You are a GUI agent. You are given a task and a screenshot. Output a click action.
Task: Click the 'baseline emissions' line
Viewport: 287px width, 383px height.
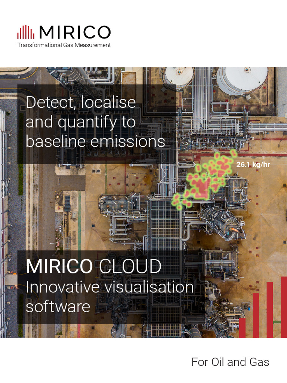pos(95,141)
